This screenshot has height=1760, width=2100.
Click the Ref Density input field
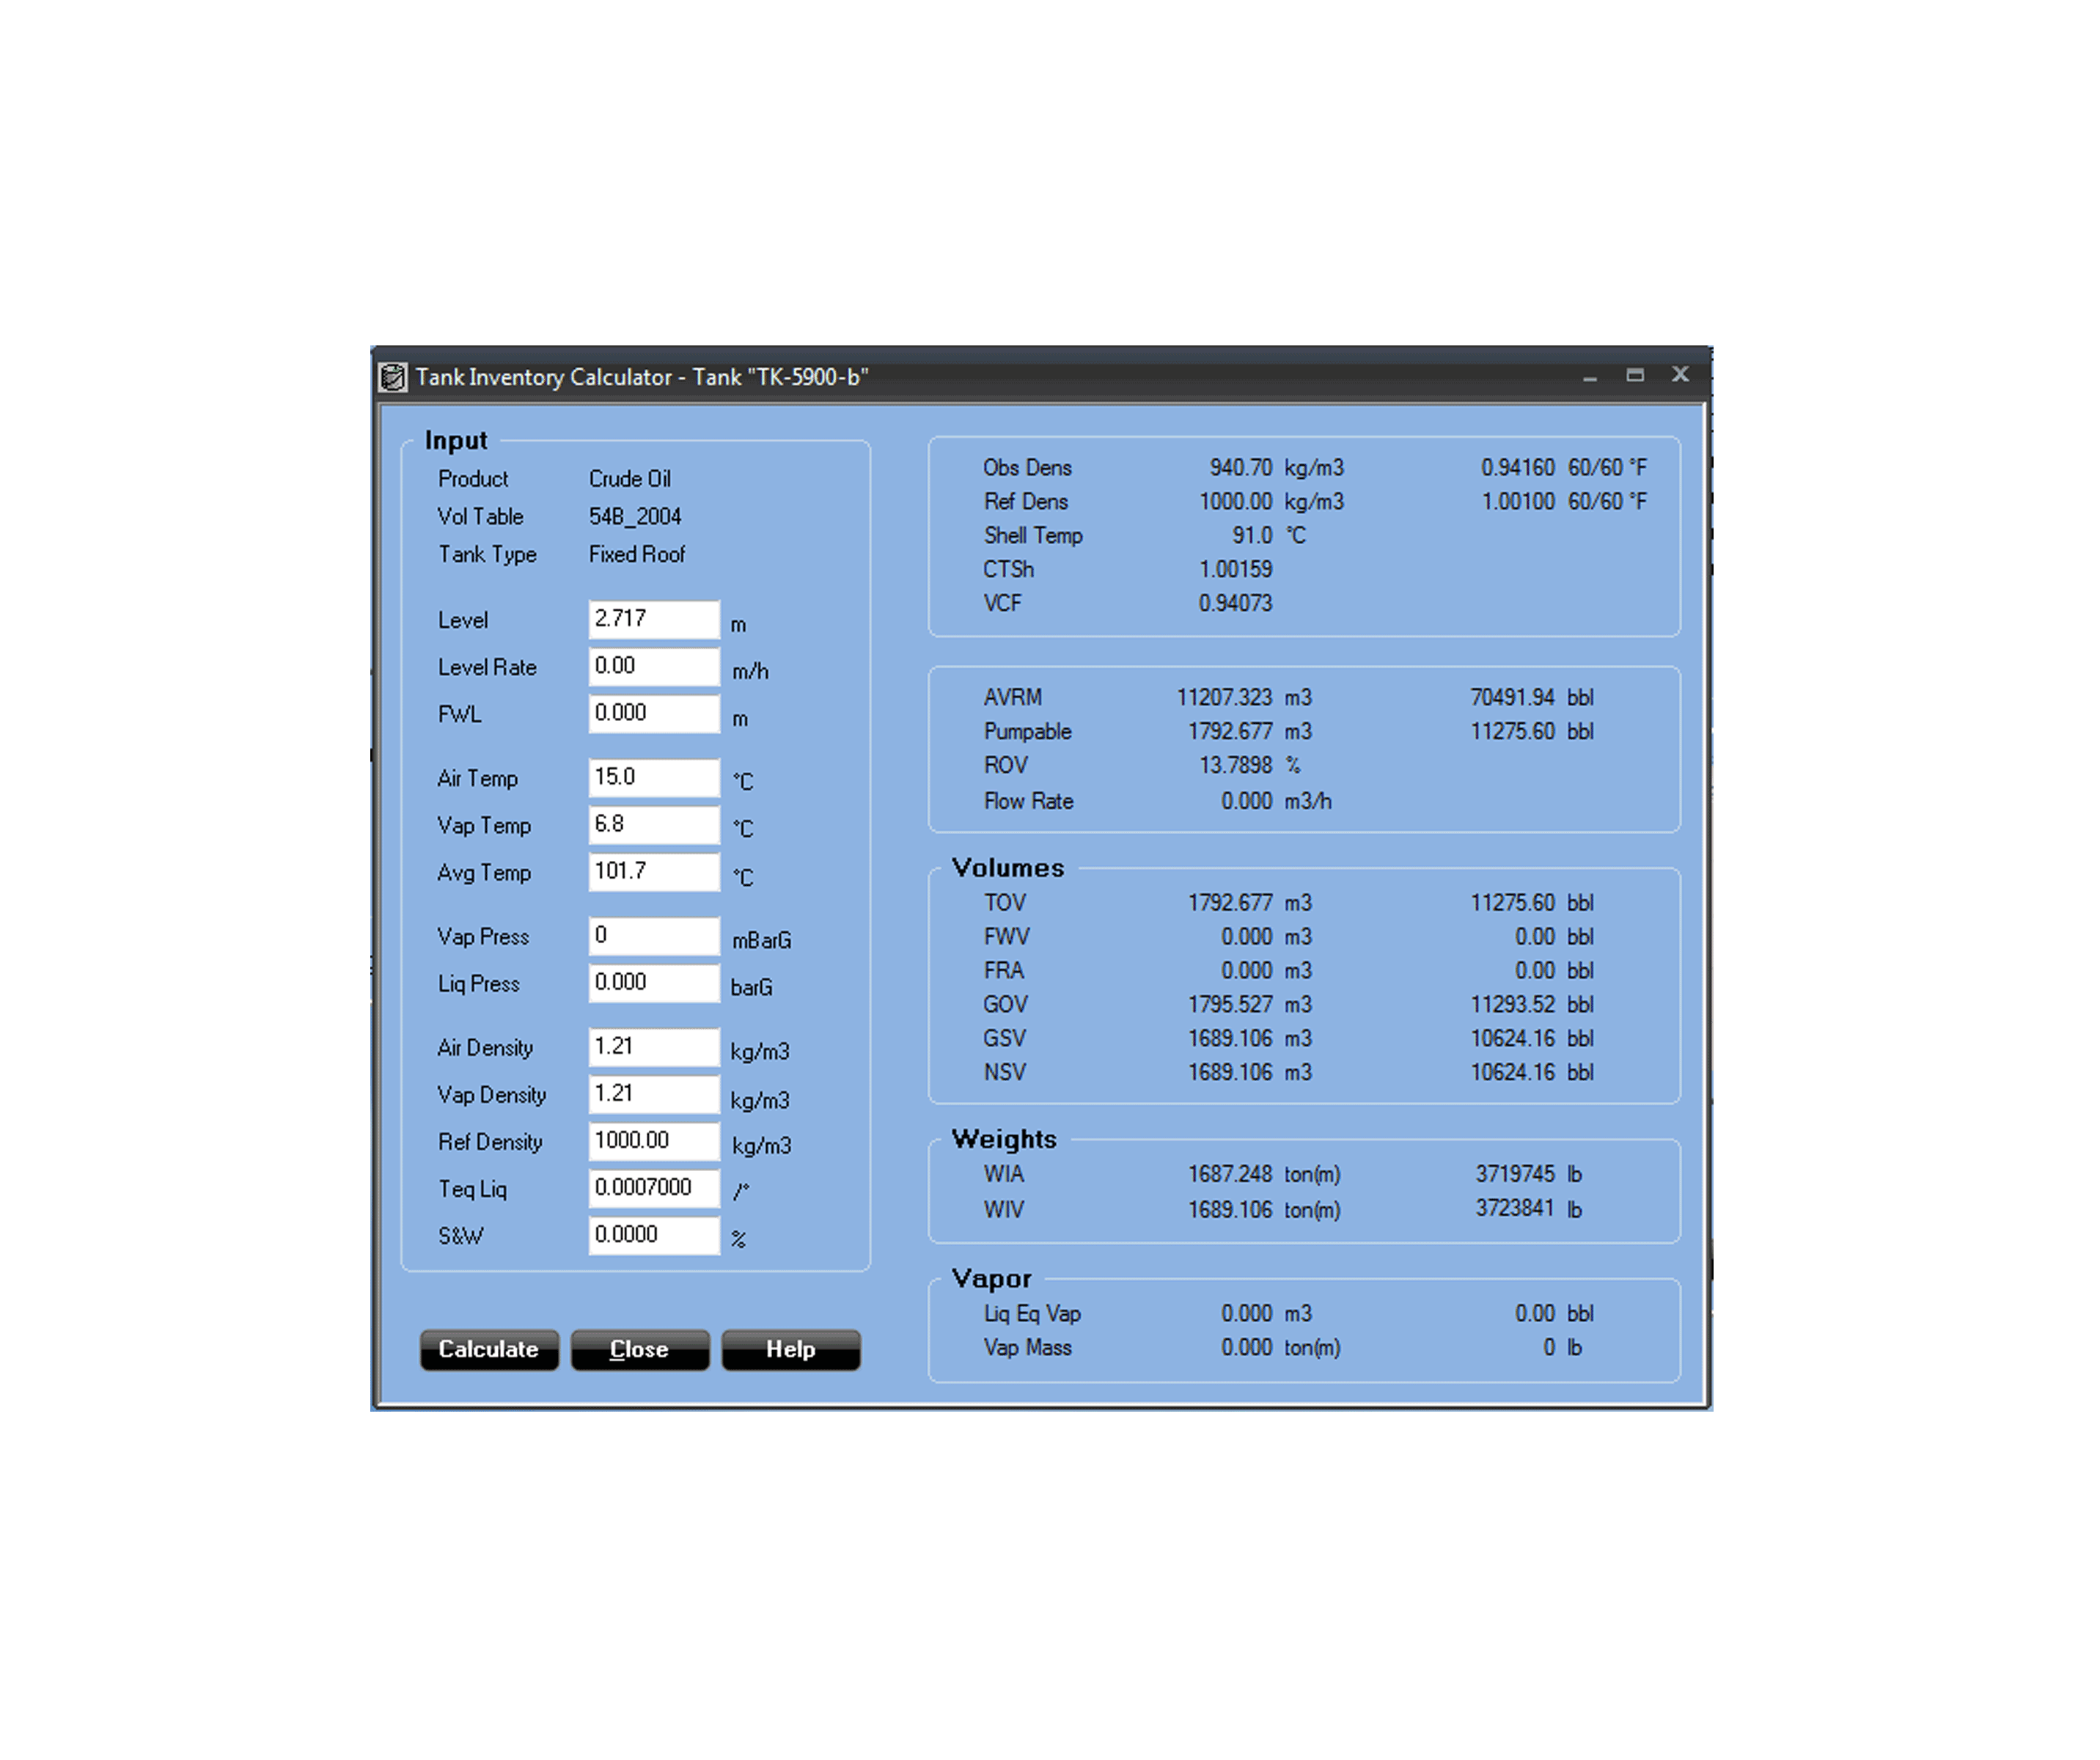point(653,1140)
